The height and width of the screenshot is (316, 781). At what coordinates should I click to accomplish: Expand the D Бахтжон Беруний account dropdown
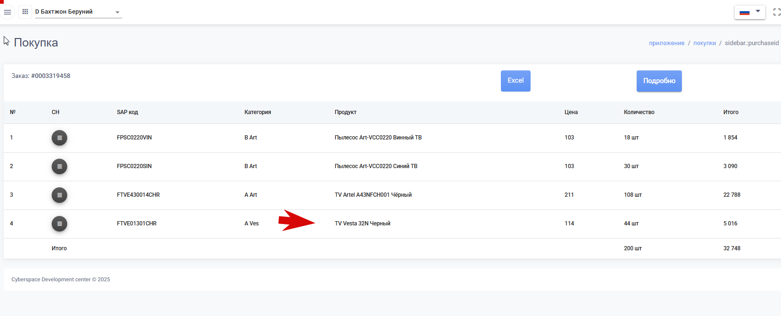pos(78,12)
